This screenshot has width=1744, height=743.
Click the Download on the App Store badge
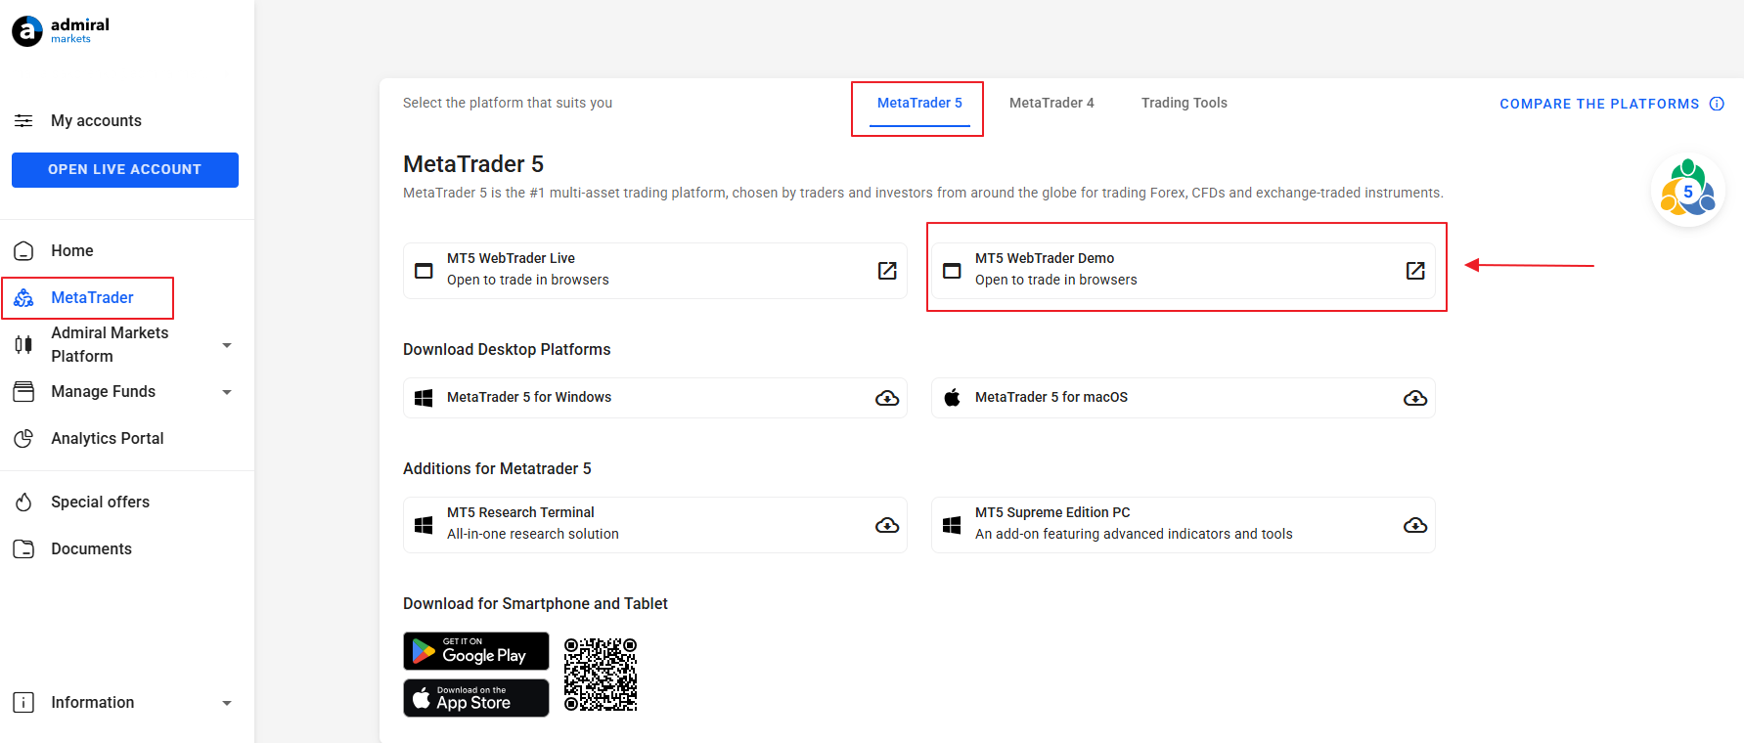[476, 698]
